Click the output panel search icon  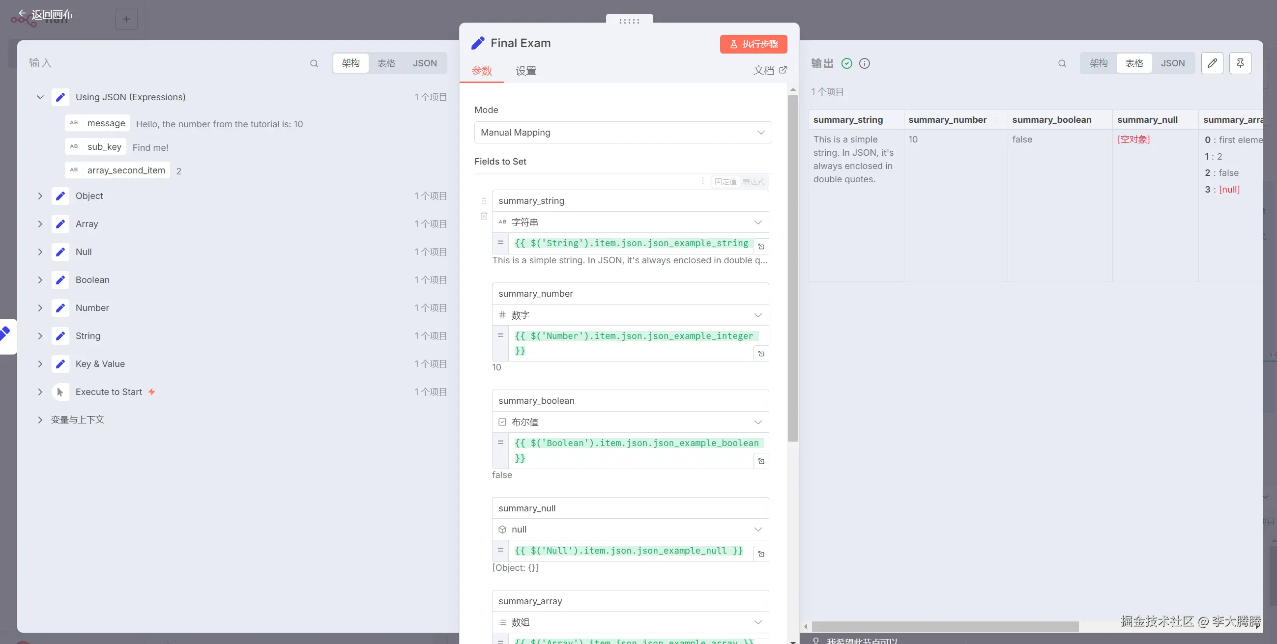pos(1062,63)
